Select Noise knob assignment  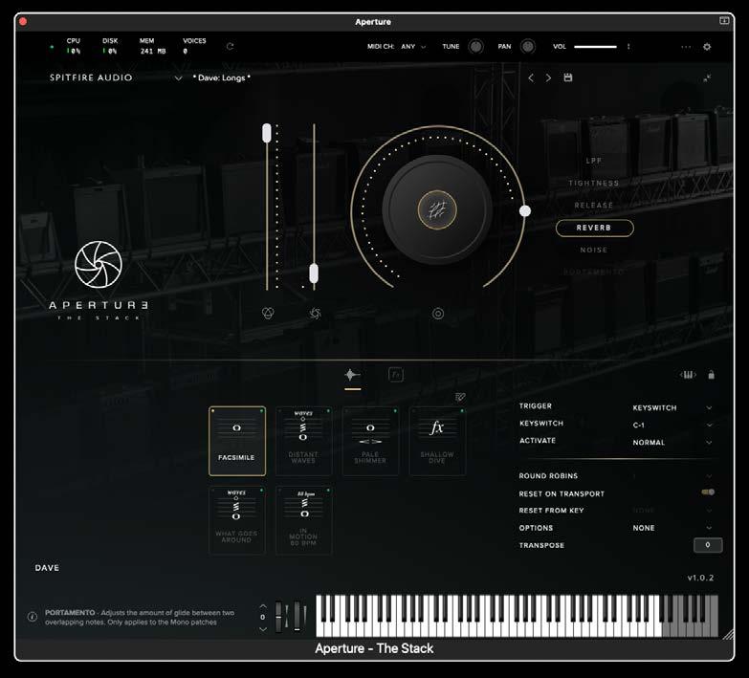coord(594,251)
